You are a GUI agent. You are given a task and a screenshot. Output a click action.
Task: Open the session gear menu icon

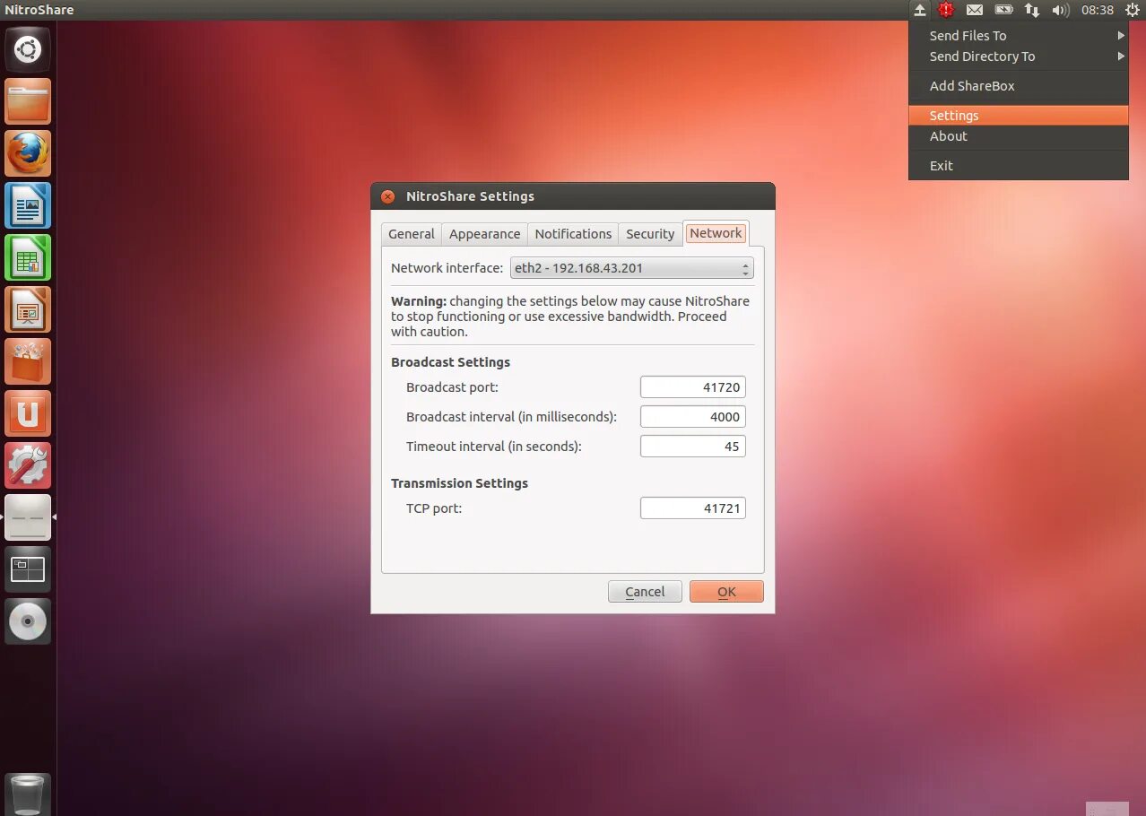(x=1132, y=10)
